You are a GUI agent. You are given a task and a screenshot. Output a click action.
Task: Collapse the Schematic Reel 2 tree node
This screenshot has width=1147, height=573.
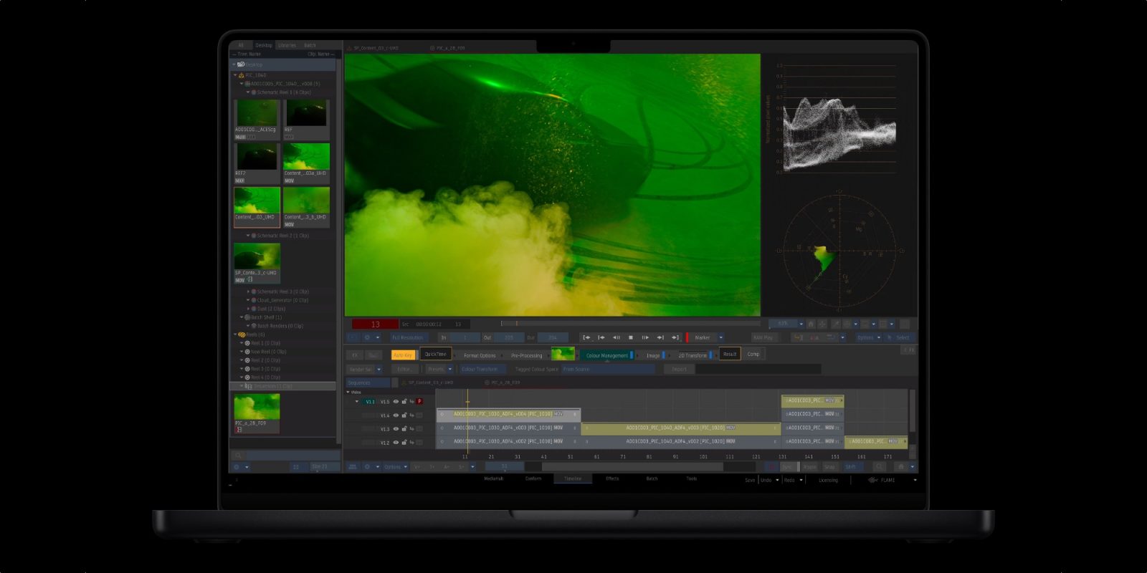249,236
